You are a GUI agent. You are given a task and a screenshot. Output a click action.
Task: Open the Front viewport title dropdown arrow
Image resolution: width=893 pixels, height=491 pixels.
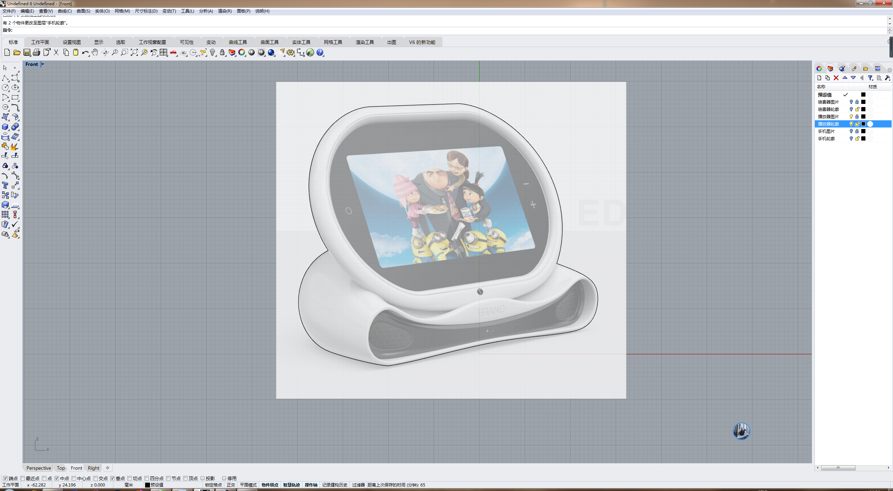point(43,64)
